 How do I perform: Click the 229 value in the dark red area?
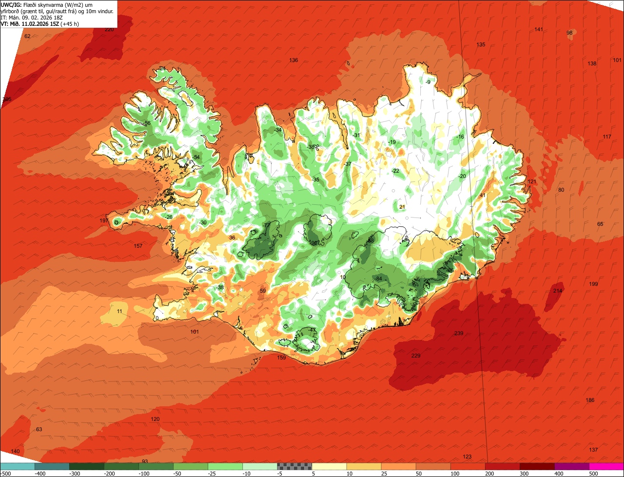coord(416,356)
